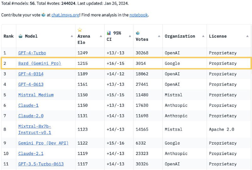Open the Claude-1 model link
Image resolution: width=252 pixels, height=170 pixels.
(x=28, y=106)
